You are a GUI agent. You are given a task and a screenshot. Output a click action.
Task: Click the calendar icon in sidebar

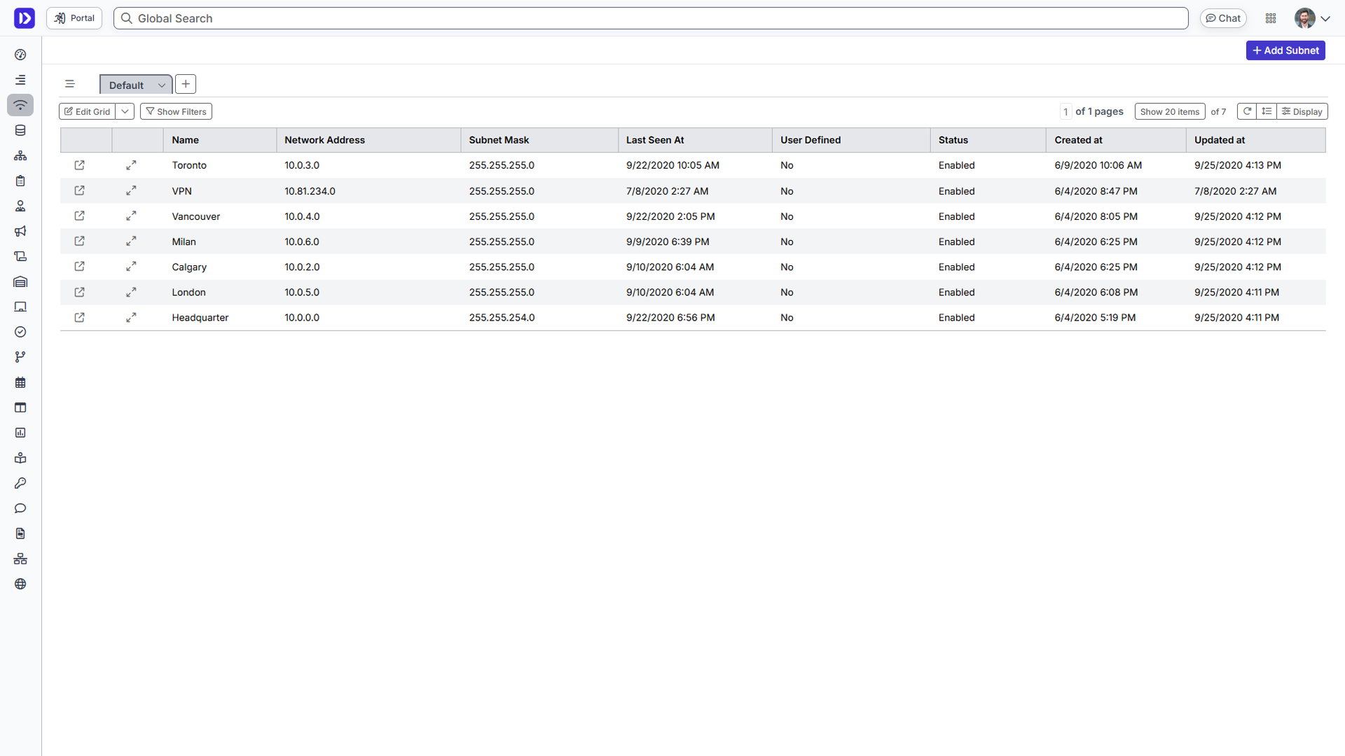click(20, 382)
